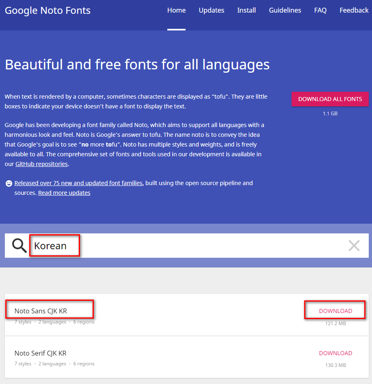This screenshot has width=372, height=384.
Task: Open the Google Noto Fonts site title
Action: (x=48, y=11)
